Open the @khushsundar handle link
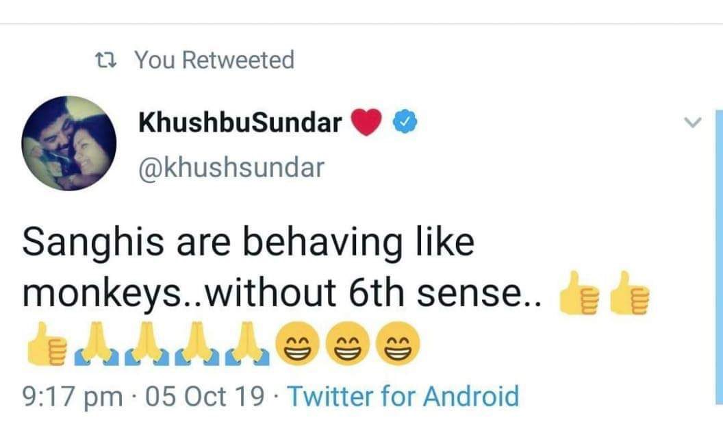 [231, 167]
